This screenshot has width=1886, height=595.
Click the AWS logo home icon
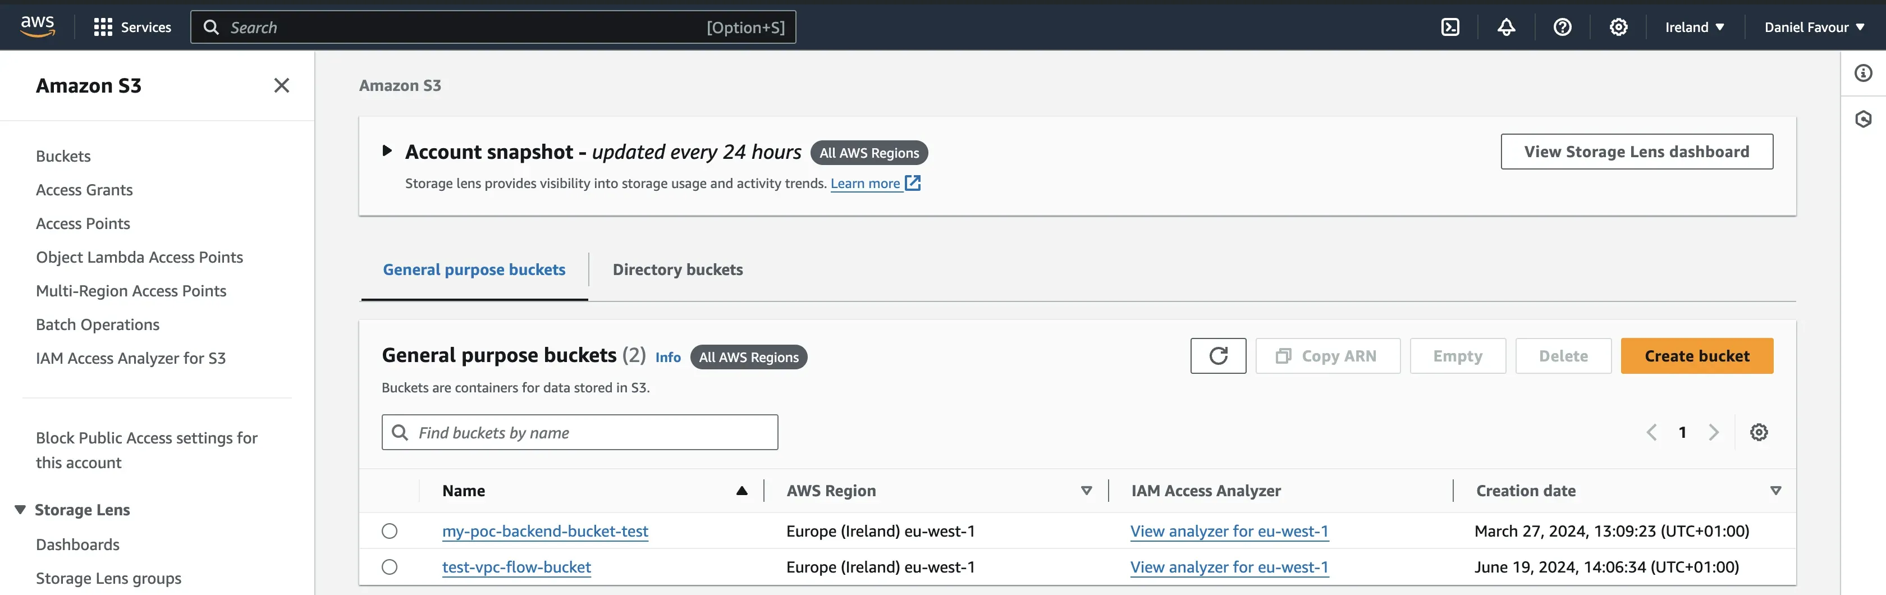click(x=38, y=26)
